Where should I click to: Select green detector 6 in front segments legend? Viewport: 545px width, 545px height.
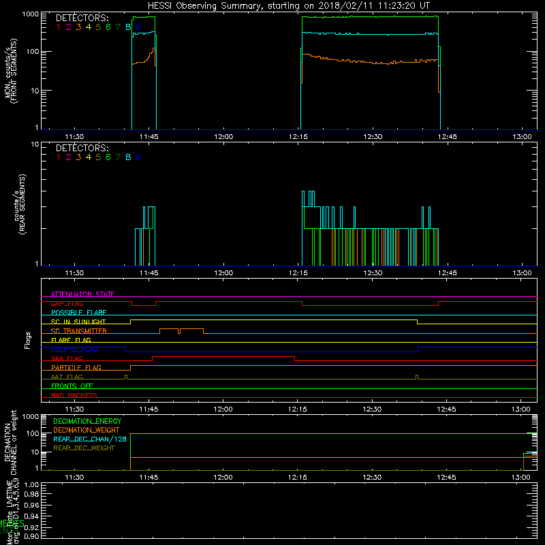(108, 27)
